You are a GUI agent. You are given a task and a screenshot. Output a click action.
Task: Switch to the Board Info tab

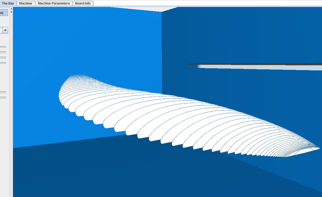point(83,3)
